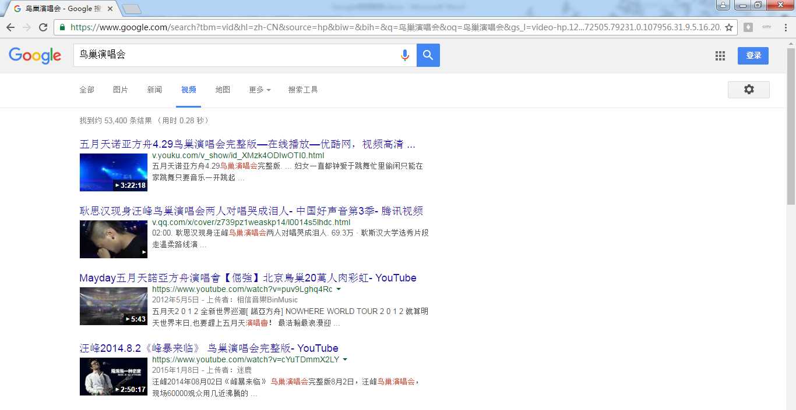The height and width of the screenshot is (410, 796).
Task: Click the scrollbar up arrow
Action: (791, 42)
